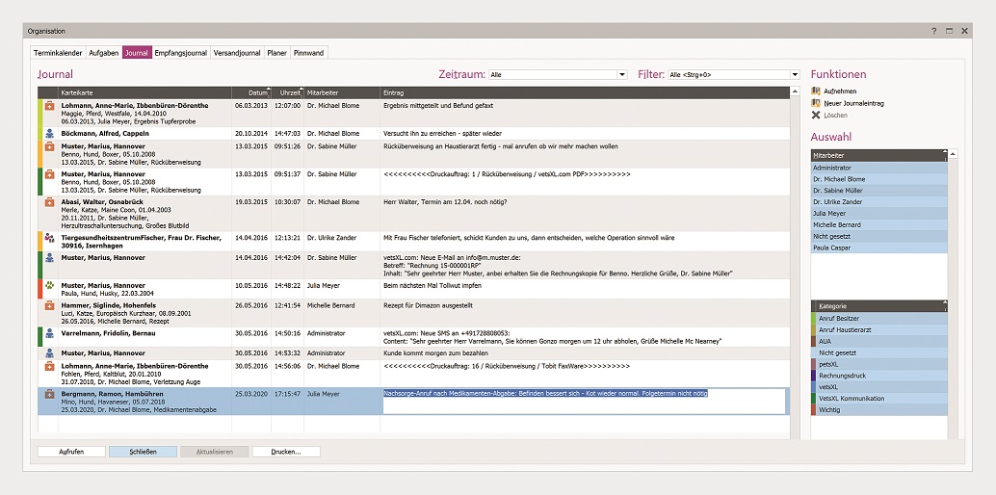The image size is (996, 495).
Task: Switch to the Terminkalender tab
Action: [x=58, y=53]
